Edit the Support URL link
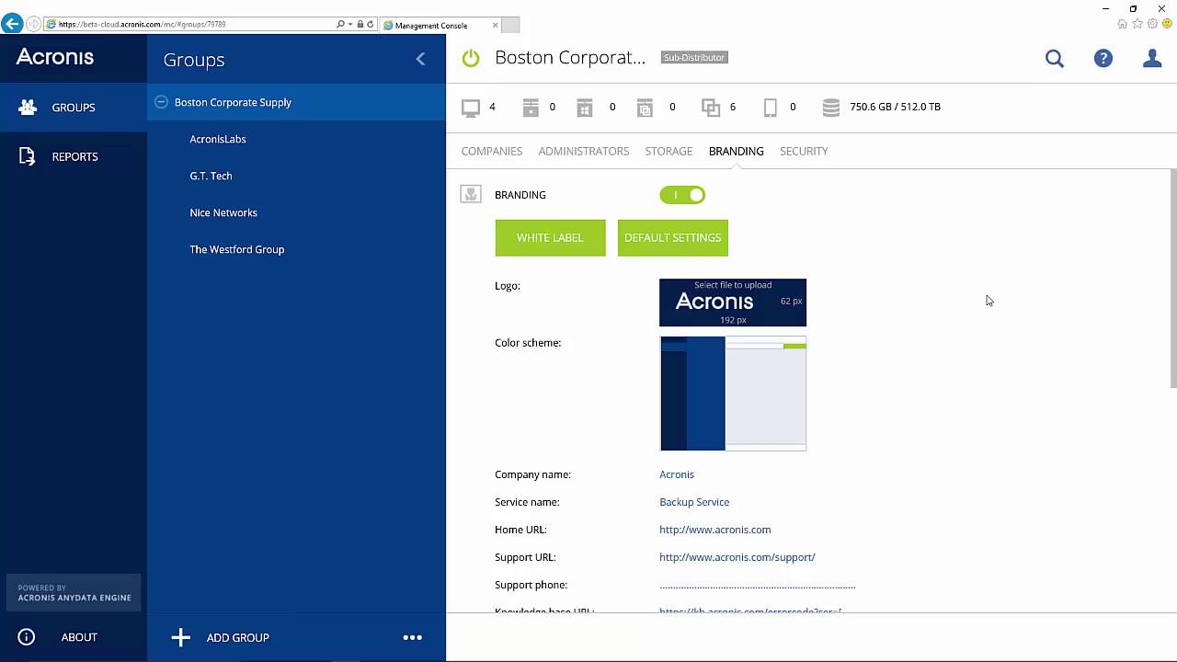This screenshot has width=1177, height=662. pos(737,557)
